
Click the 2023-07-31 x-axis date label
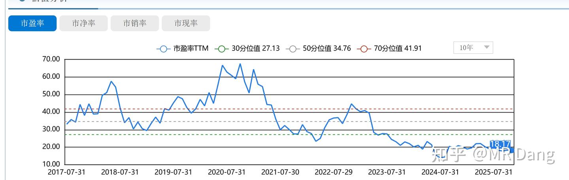tap(387, 172)
